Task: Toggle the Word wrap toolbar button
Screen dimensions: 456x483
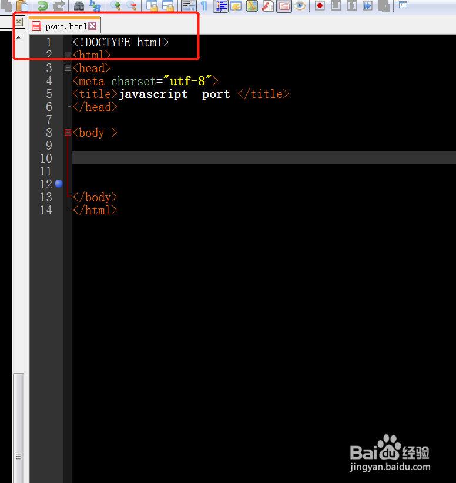Action: click(189, 5)
